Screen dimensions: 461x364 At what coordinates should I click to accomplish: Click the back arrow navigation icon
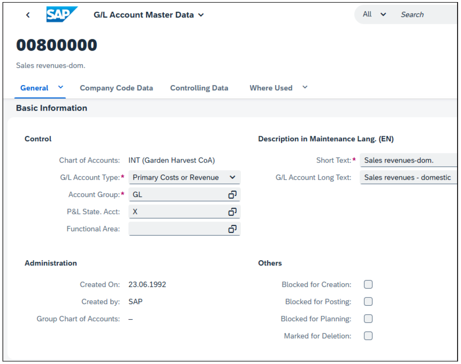pyautogui.click(x=28, y=15)
